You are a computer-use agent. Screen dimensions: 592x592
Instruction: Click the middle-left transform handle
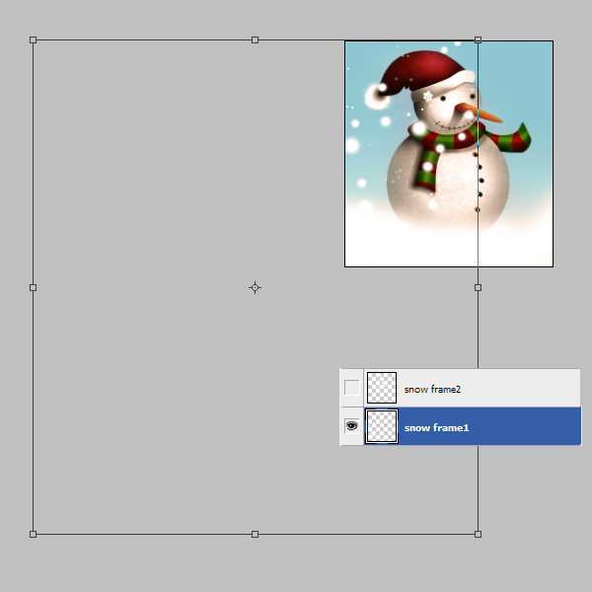[33, 287]
